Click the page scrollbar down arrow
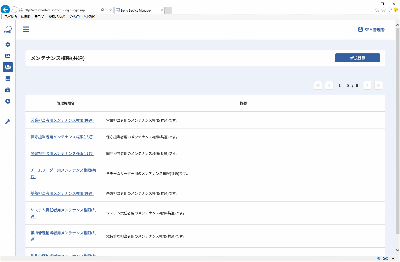The height and width of the screenshot is (262, 400). tap(398, 250)
